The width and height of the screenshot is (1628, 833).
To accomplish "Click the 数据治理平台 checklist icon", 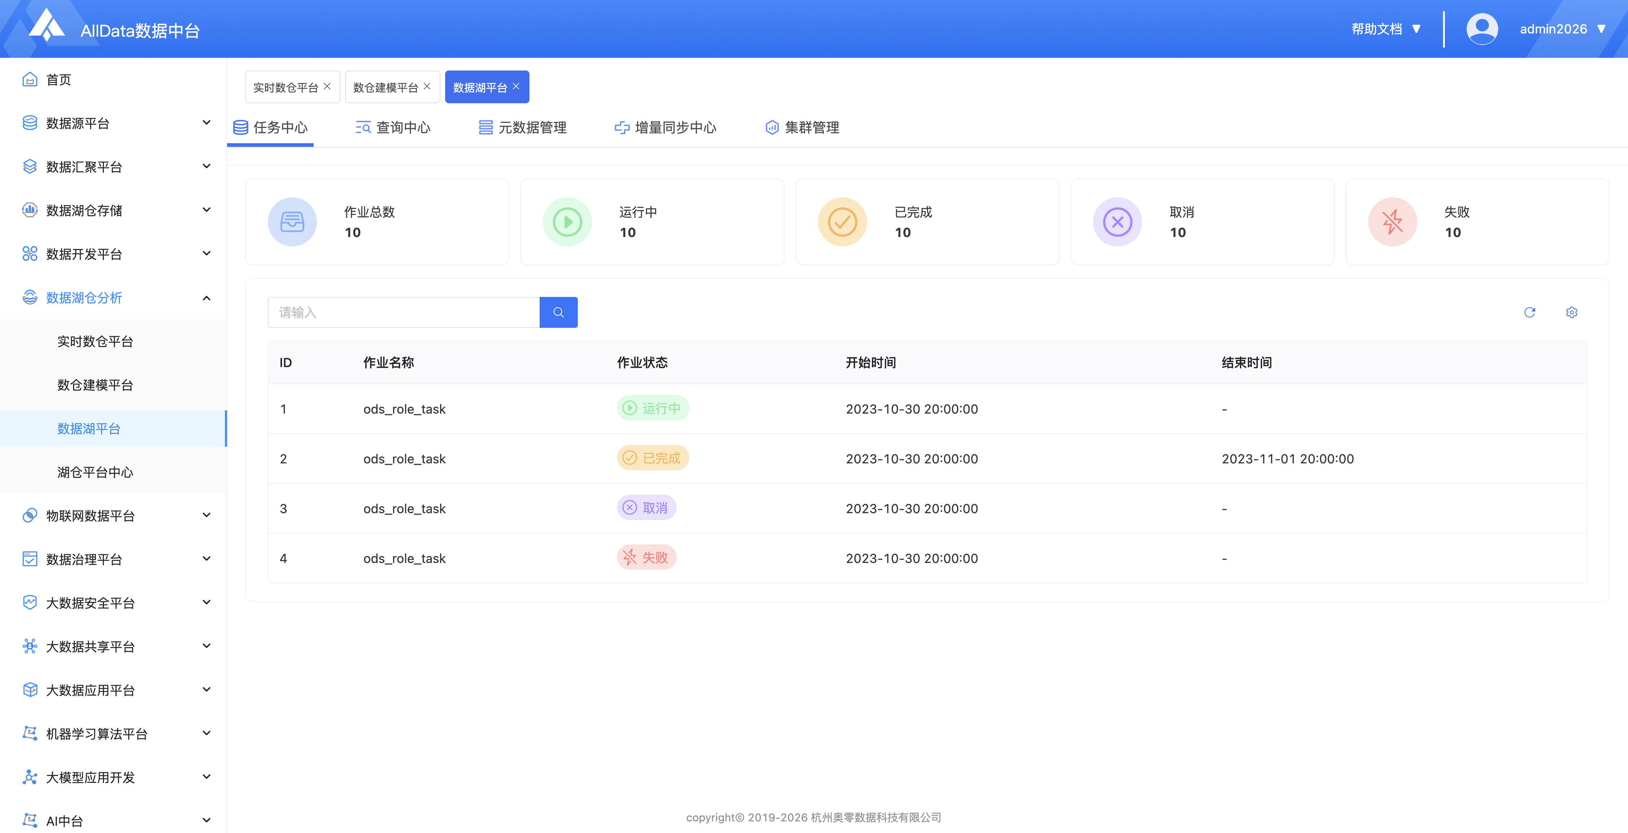I will coord(30,559).
